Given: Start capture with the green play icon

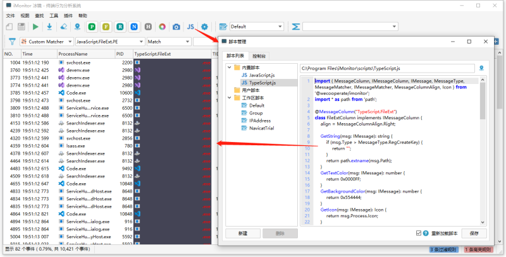Looking at the screenshot, I should [x=35, y=27].
